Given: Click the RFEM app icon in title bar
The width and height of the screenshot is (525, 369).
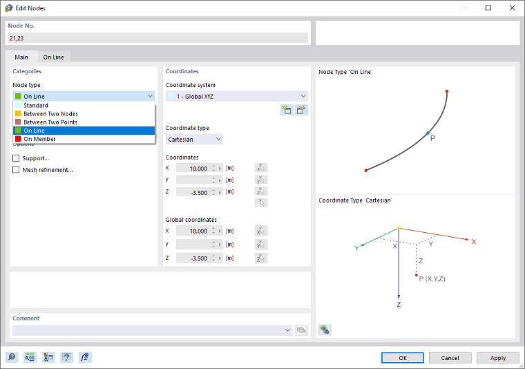Looking at the screenshot, I should click(8, 8).
